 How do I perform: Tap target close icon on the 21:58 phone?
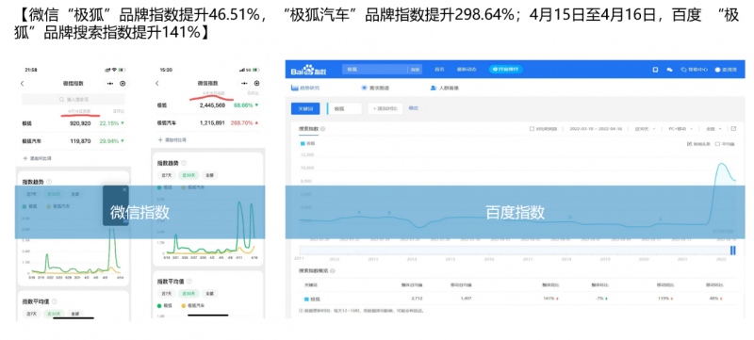click(123, 84)
